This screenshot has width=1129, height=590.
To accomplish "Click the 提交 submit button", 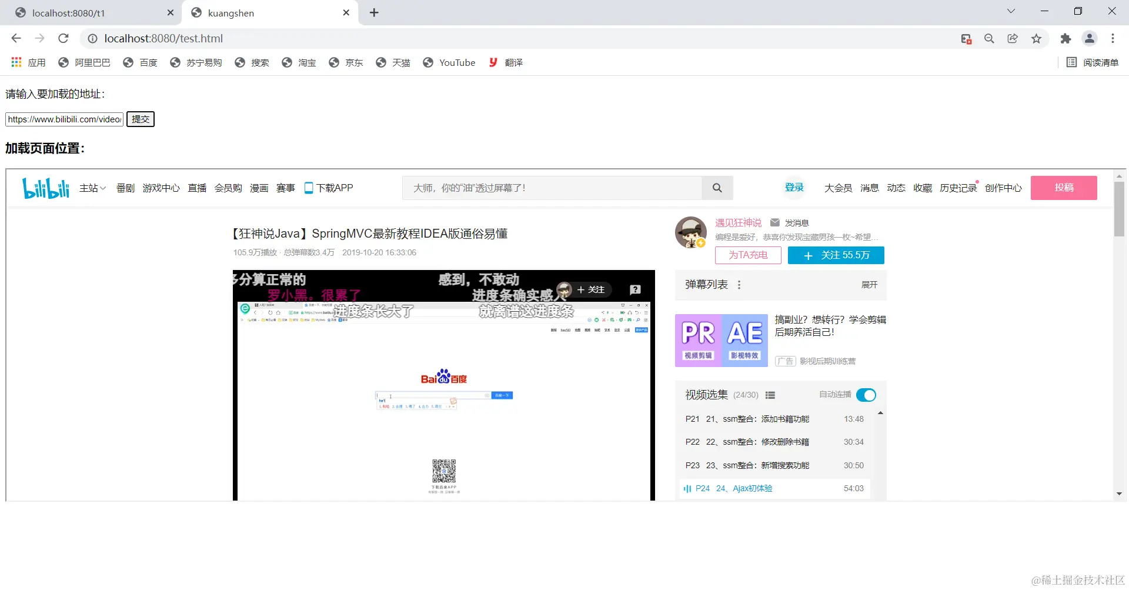I will tap(141, 119).
